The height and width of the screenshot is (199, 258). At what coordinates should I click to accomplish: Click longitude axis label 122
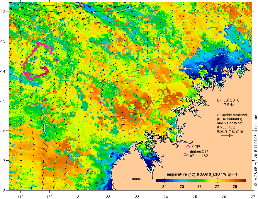[x=107, y=197]
